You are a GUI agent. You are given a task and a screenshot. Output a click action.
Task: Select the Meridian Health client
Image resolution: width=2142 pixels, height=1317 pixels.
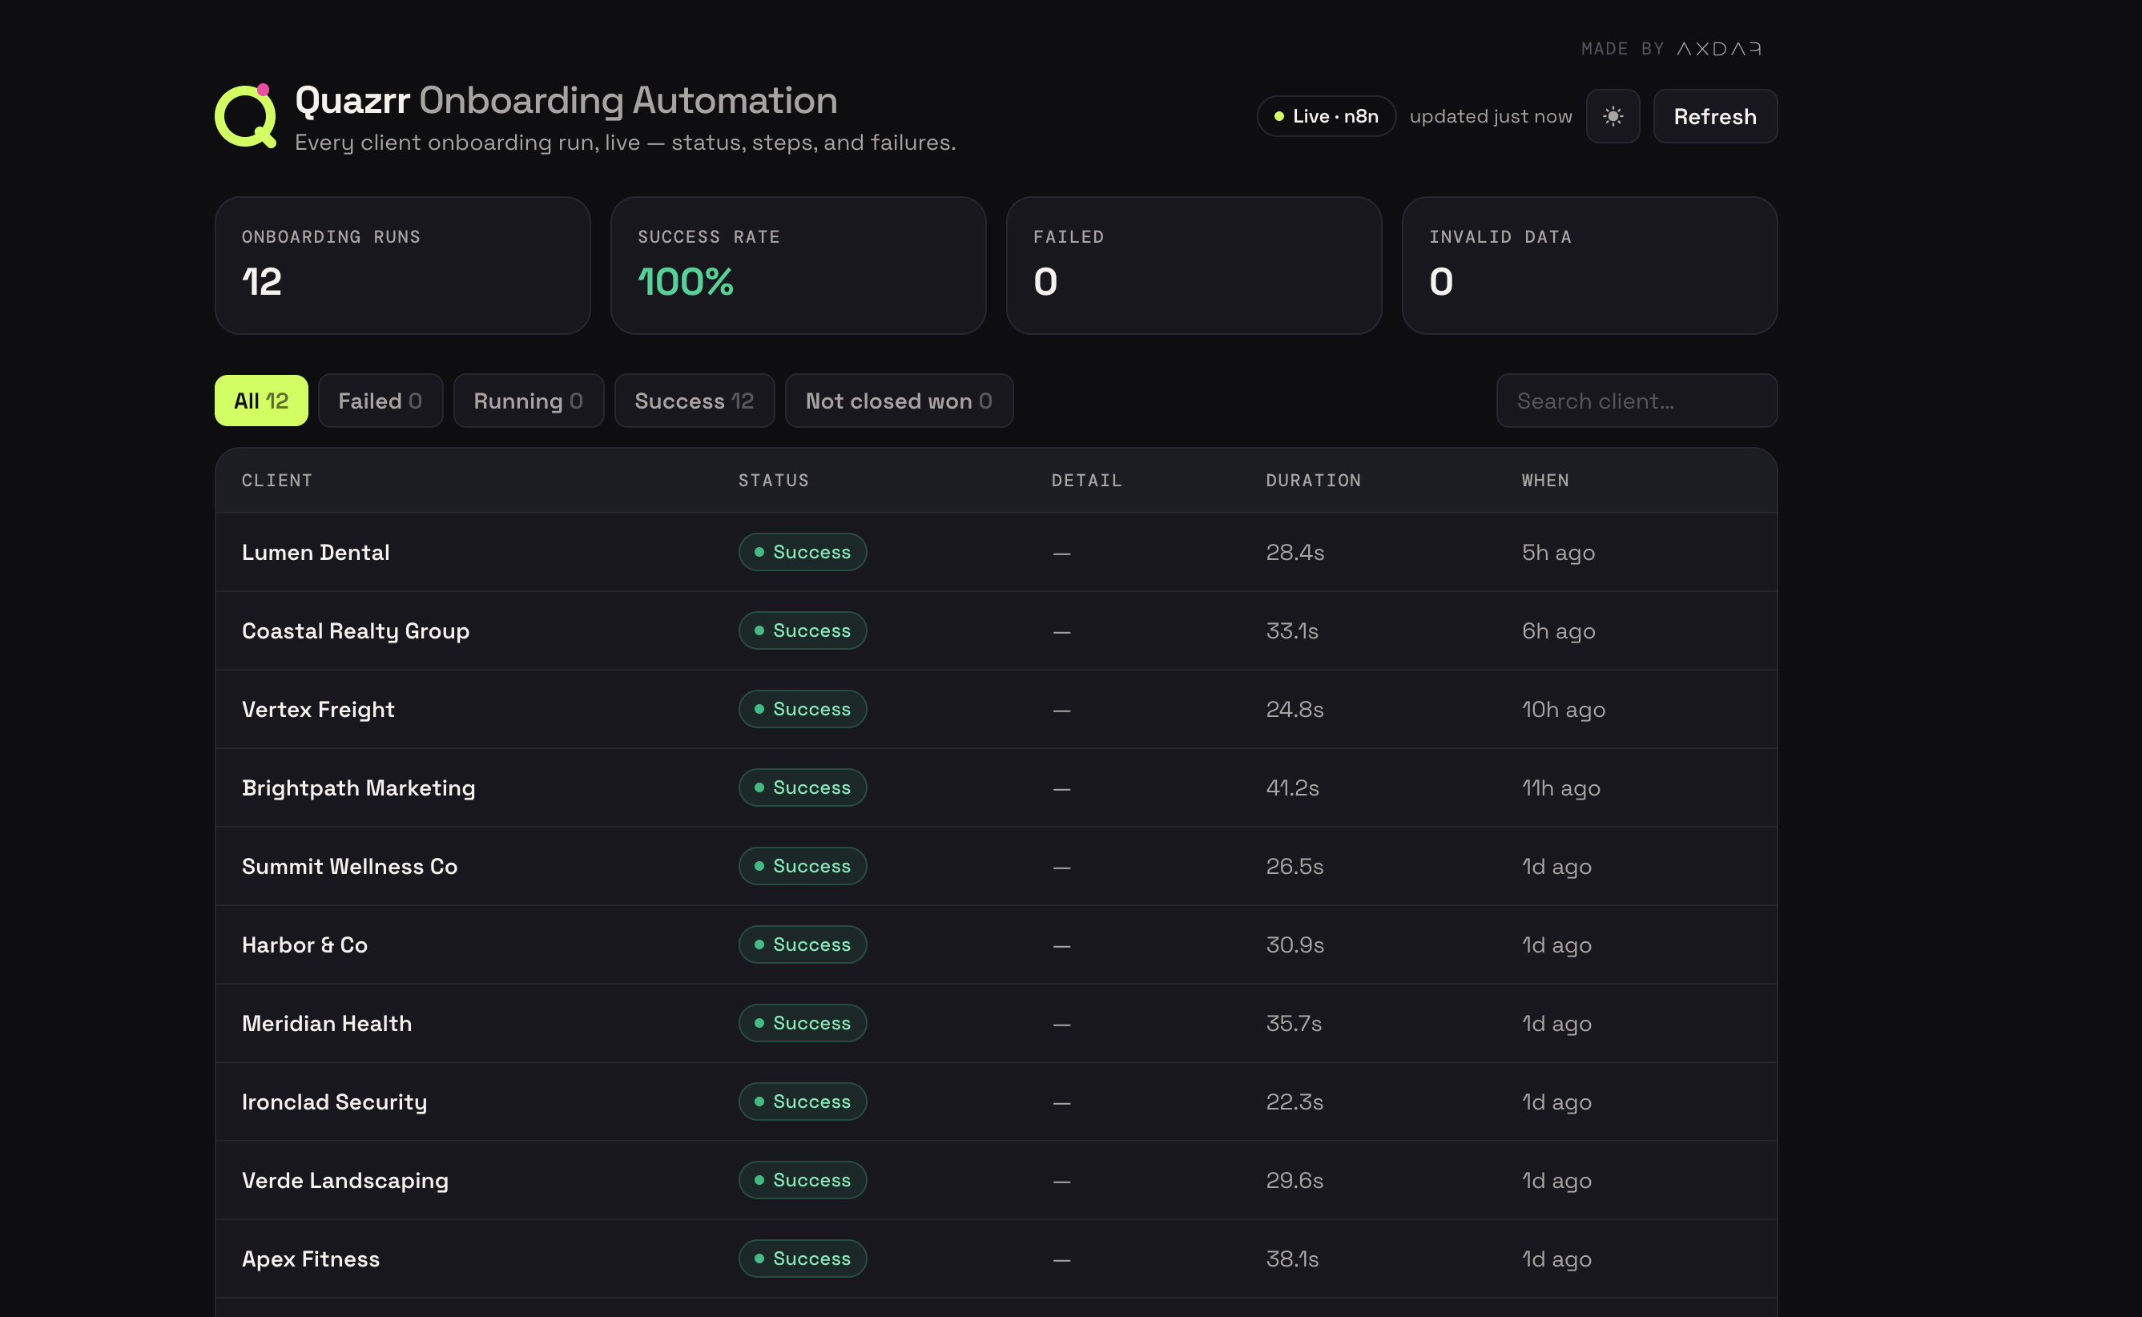click(327, 1024)
